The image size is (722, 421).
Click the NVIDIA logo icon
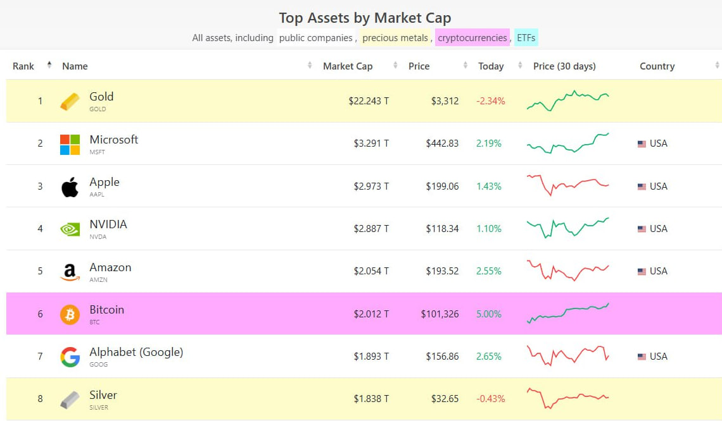point(70,229)
